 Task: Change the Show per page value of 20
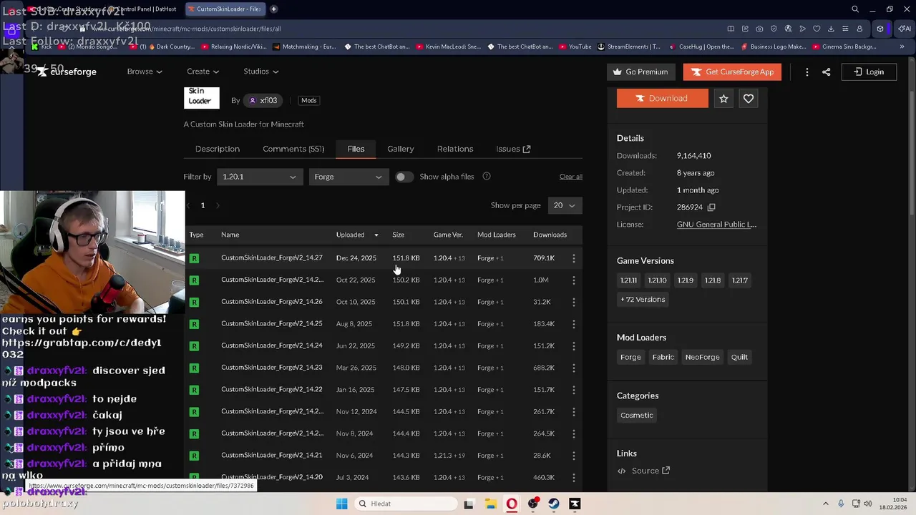point(565,205)
